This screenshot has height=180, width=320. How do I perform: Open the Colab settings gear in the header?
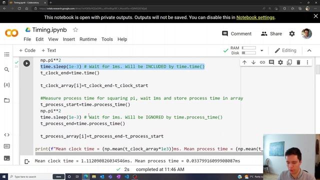[292, 33]
